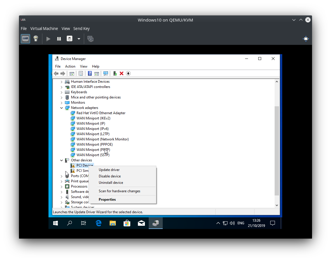
Task: Expand Human Interface Devices node
Action: [61, 82]
